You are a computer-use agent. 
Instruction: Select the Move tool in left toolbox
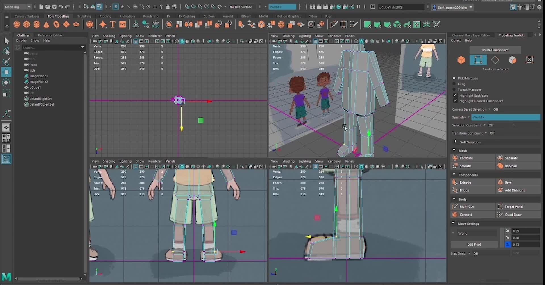click(x=6, y=72)
